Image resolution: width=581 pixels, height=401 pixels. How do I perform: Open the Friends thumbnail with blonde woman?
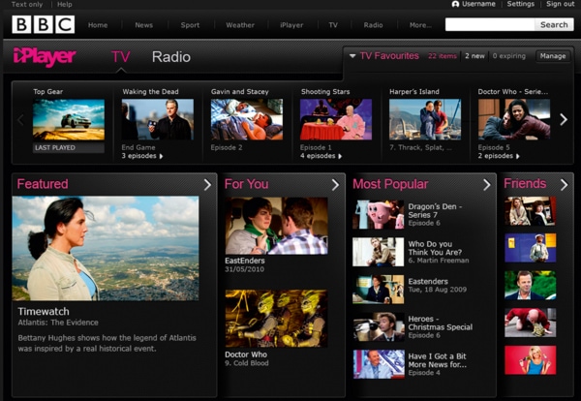point(531,360)
